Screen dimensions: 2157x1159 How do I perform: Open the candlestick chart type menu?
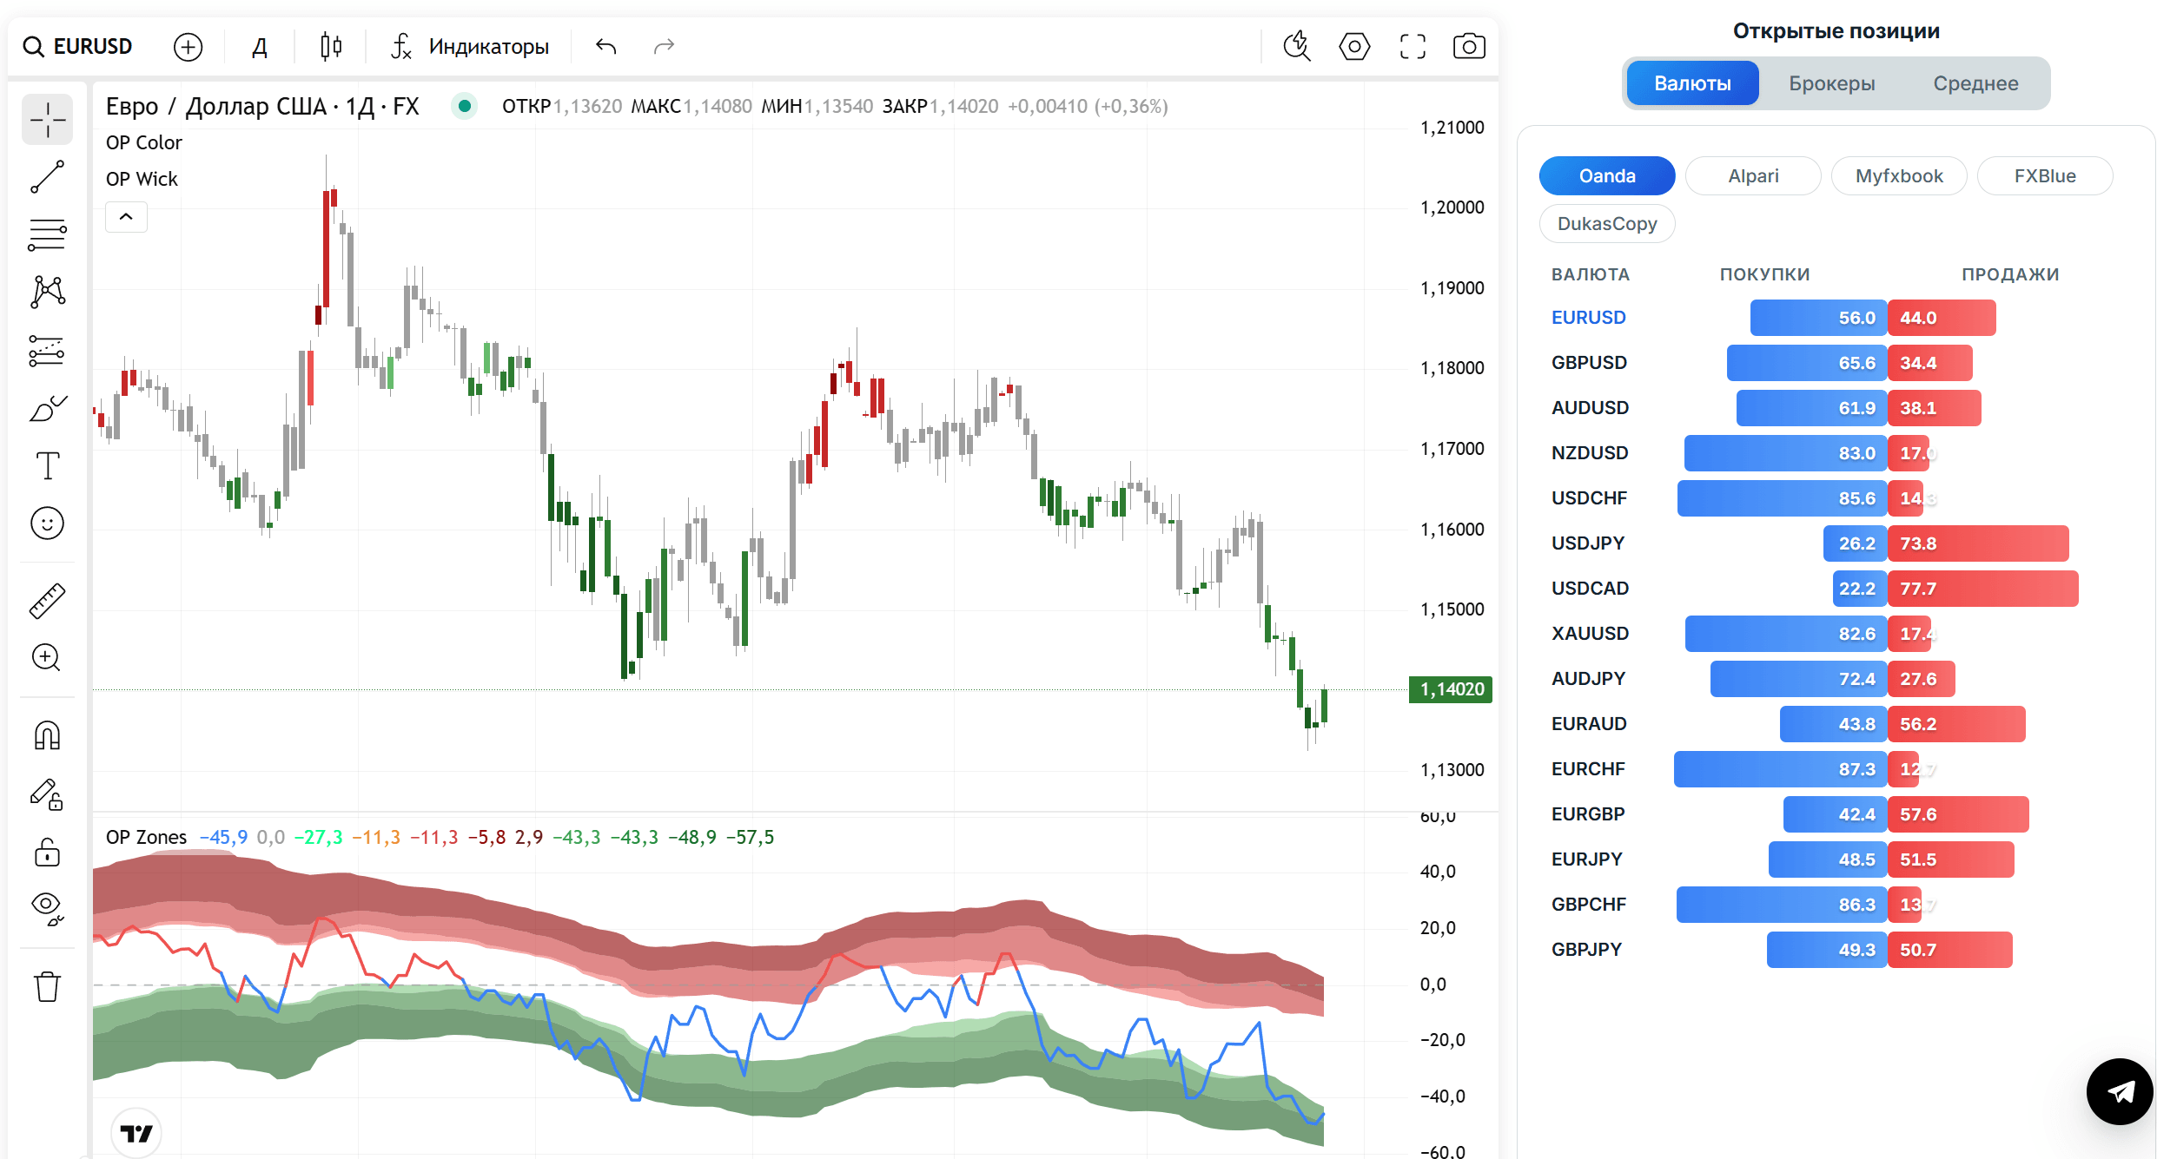point(331,46)
